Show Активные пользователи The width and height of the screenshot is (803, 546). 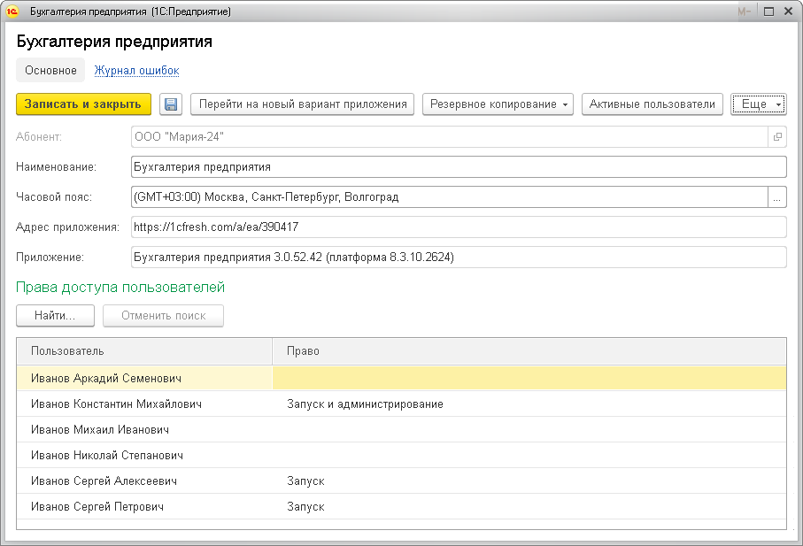tap(652, 104)
